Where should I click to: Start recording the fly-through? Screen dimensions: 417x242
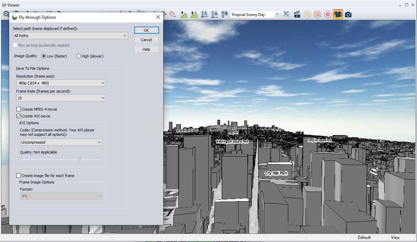pyautogui.click(x=328, y=14)
